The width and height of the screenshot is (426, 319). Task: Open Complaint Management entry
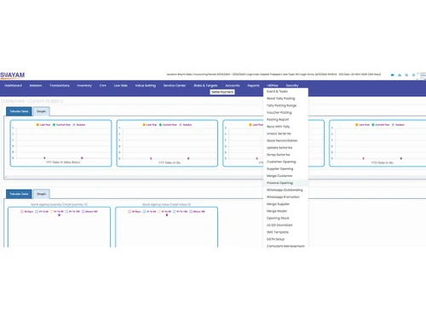pos(285,246)
